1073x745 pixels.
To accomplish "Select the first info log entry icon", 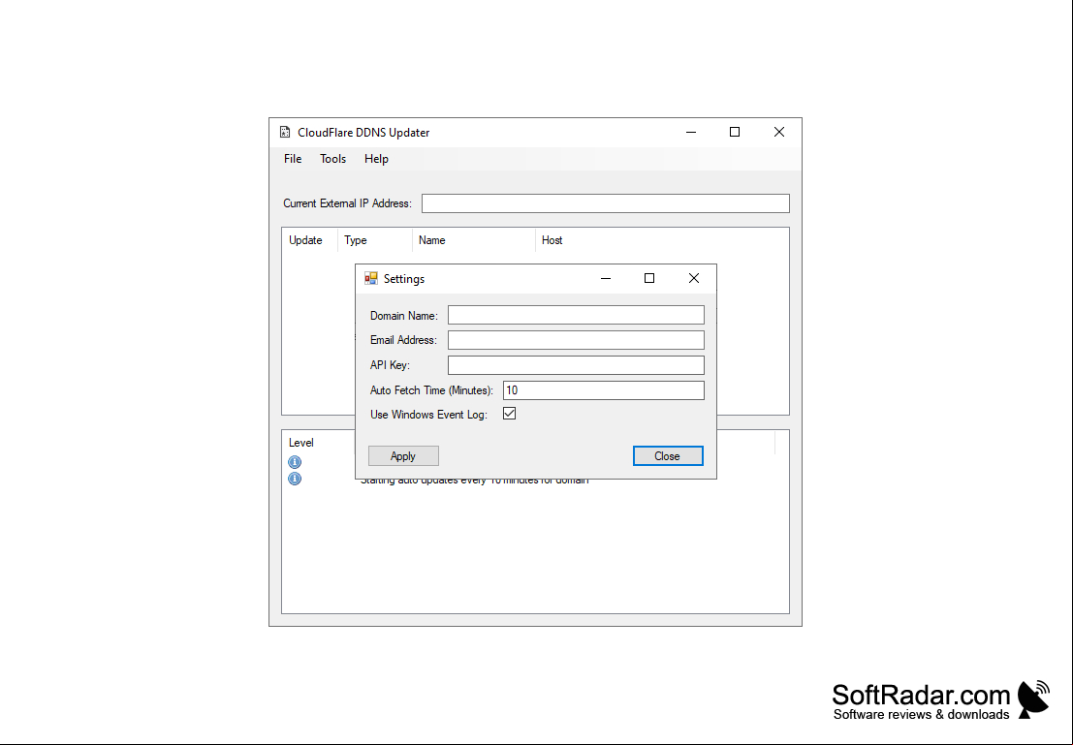I will click(295, 462).
